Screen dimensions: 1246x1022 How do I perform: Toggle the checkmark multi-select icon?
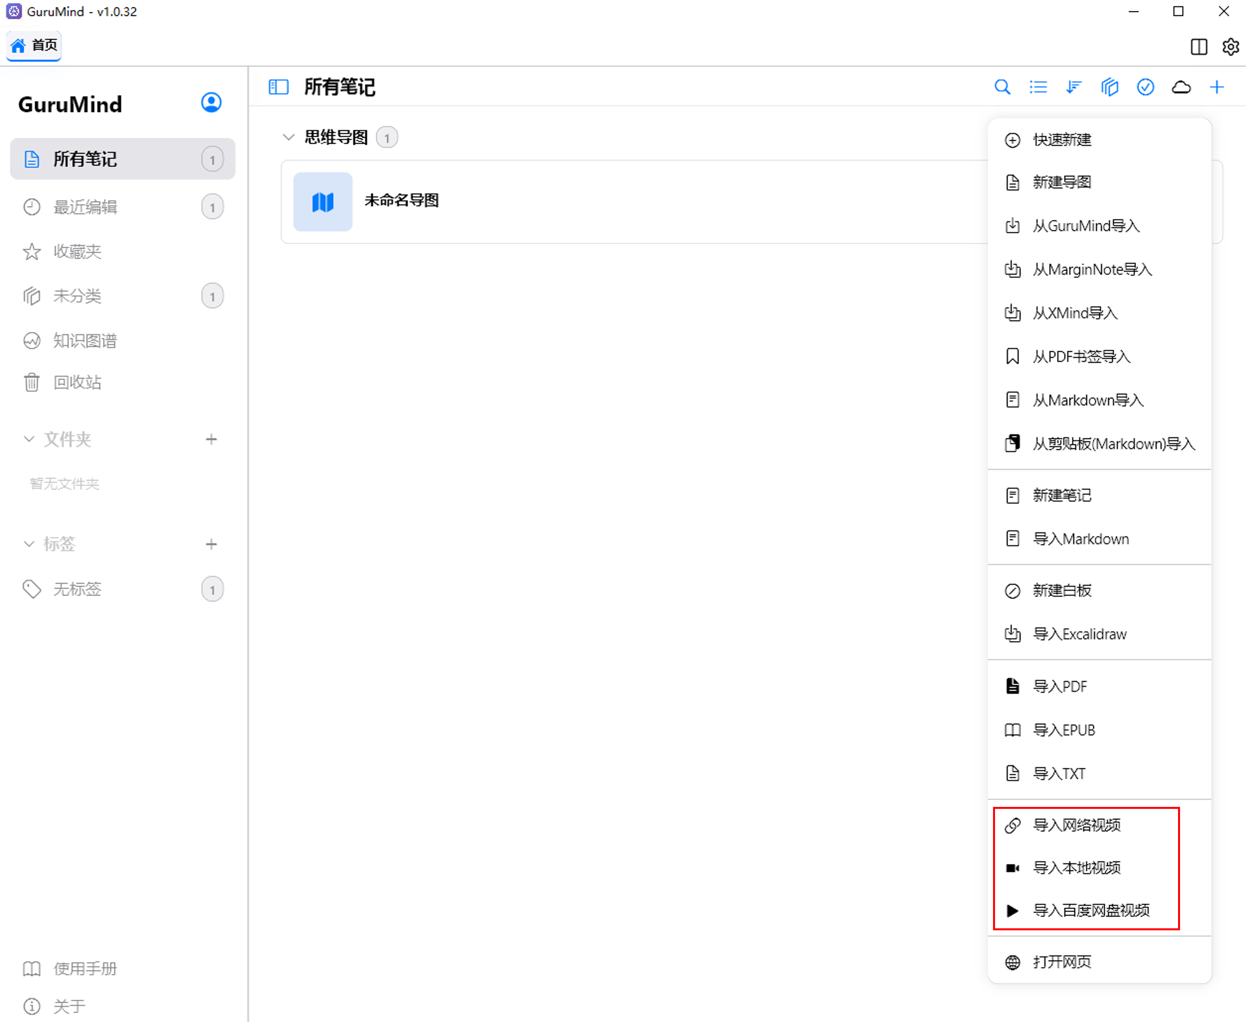coord(1145,87)
